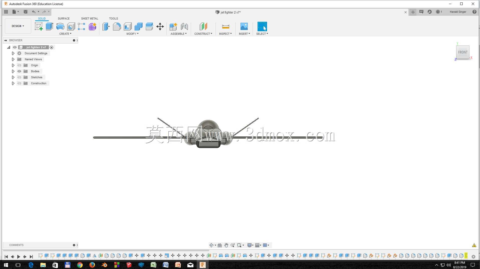Select the Rectangular Pattern tool

point(81,26)
